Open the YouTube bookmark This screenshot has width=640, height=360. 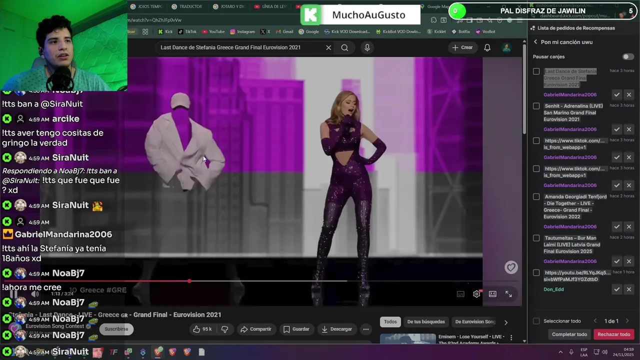213,31
